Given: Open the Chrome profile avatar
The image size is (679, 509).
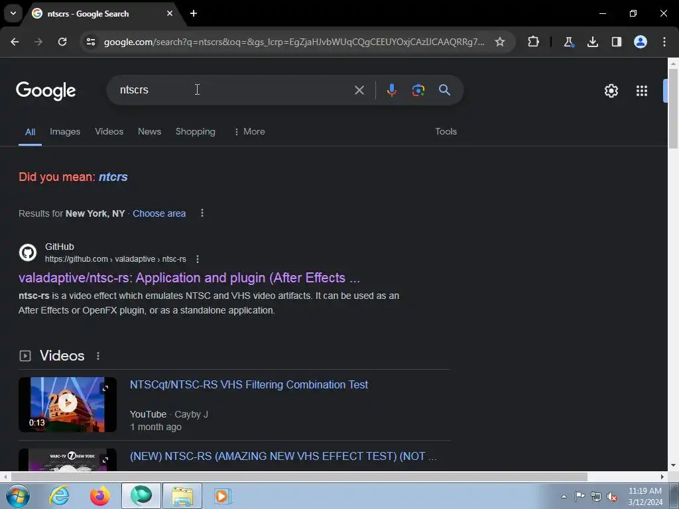Looking at the screenshot, I should tap(640, 42).
